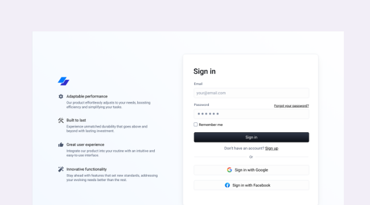Check the Remember me checkbox
Viewport: 370px width, 205px height.
196,125
